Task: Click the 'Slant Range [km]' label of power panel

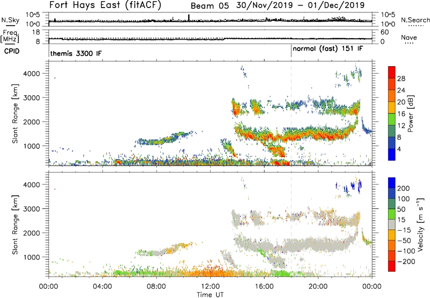Action: [x=15, y=113]
